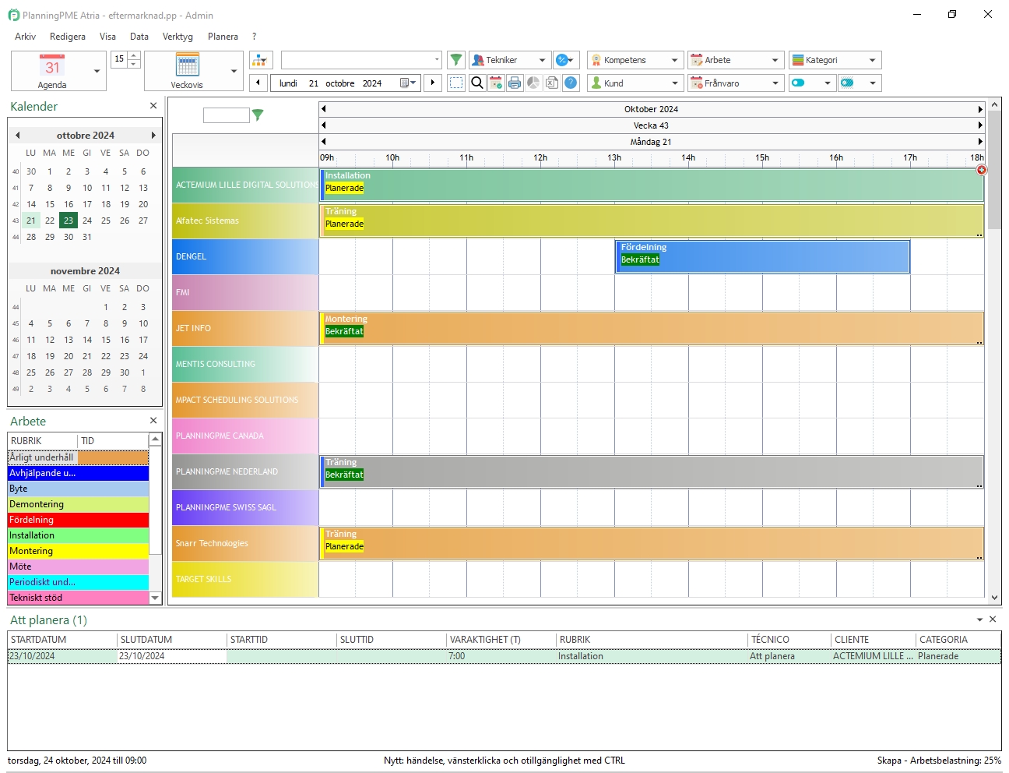The width and height of the screenshot is (1009, 773).
Task: Open the Frånvaro dropdown
Action: 736,83
